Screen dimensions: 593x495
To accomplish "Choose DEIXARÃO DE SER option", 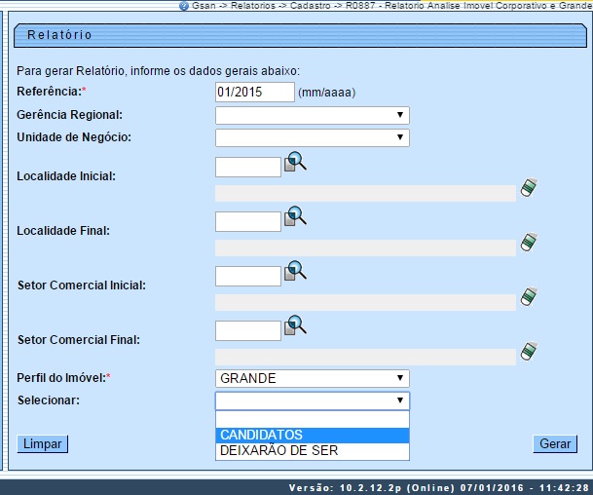I will point(313,450).
